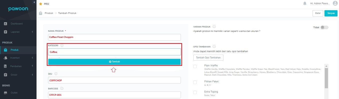This screenshot has height=99, width=339.
Task: Focus the Barcode input field
Action: click(x=114, y=95)
